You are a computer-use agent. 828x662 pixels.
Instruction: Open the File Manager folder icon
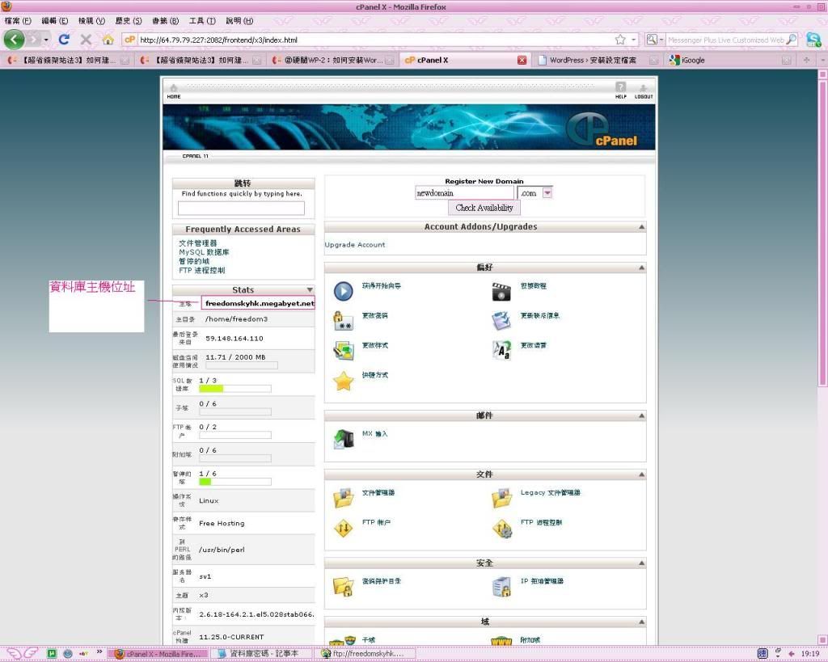(343, 498)
